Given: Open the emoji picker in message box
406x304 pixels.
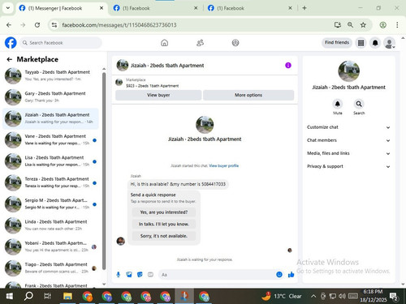Looking at the screenshot, I should (279, 275).
